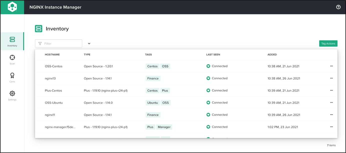Select the nginx-manager.f5de... hostname
The height and width of the screenshot is (153, 346).
[x=60, y=127]
